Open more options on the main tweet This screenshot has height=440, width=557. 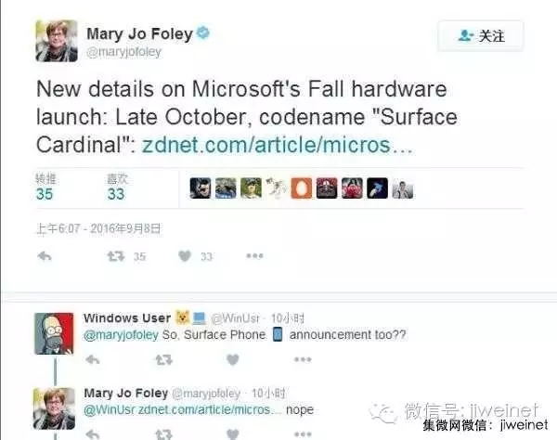tap(254, 255)
